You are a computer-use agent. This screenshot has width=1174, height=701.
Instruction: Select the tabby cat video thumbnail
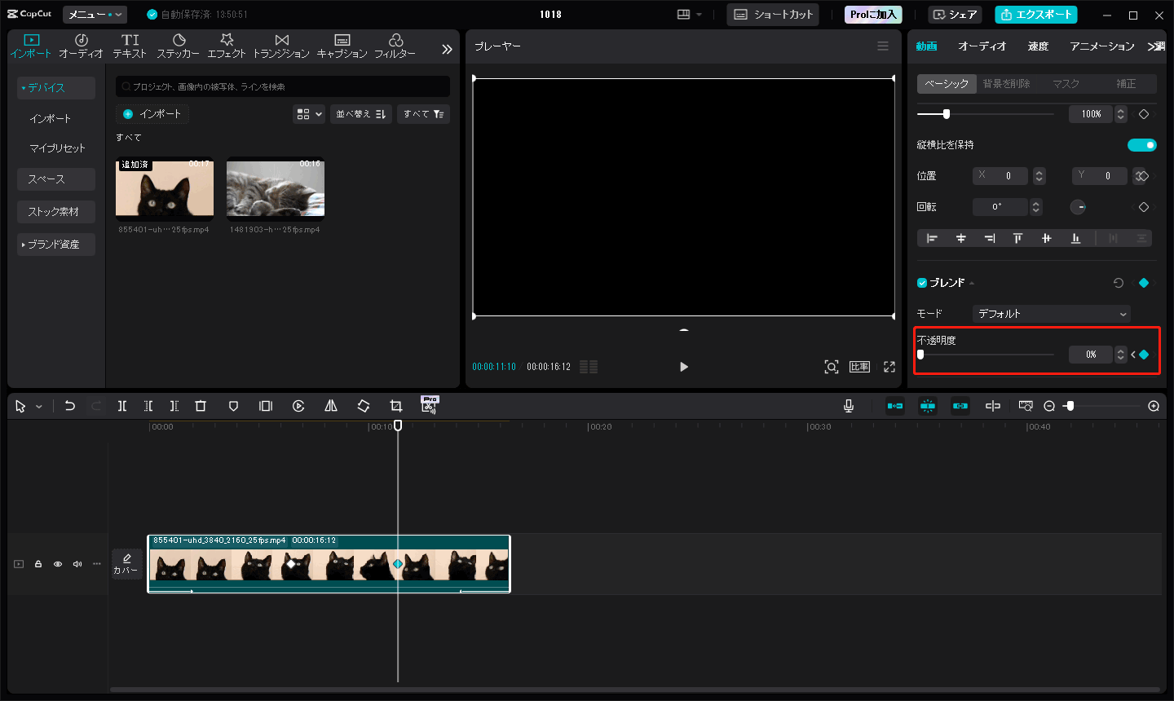pyautogui.click(x=276, y=188)
